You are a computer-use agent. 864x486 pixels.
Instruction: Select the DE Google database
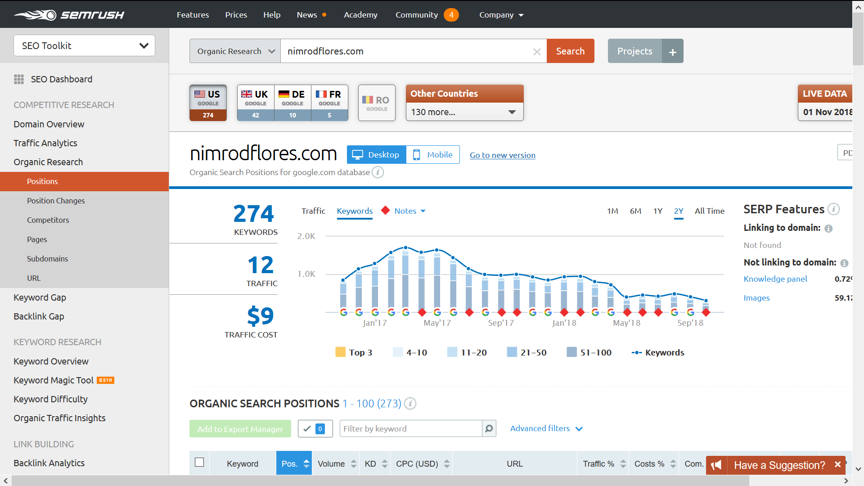(x=292, y=103)
